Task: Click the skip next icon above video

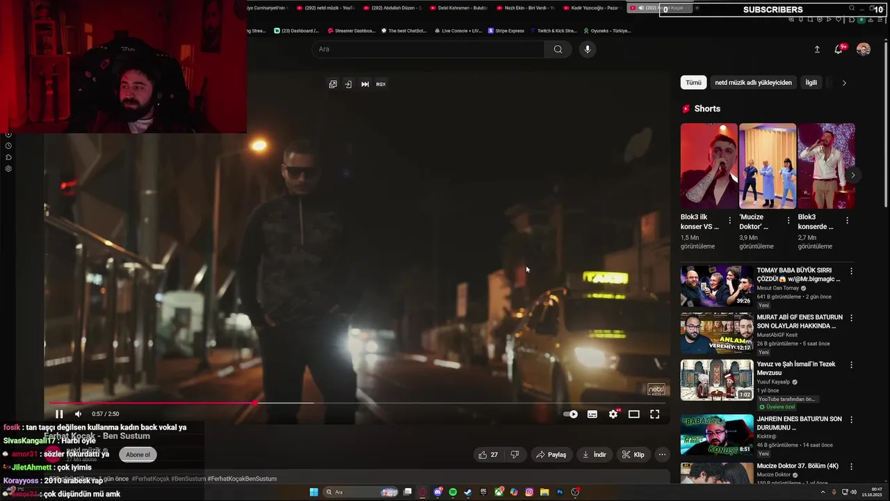Action: 365,84
